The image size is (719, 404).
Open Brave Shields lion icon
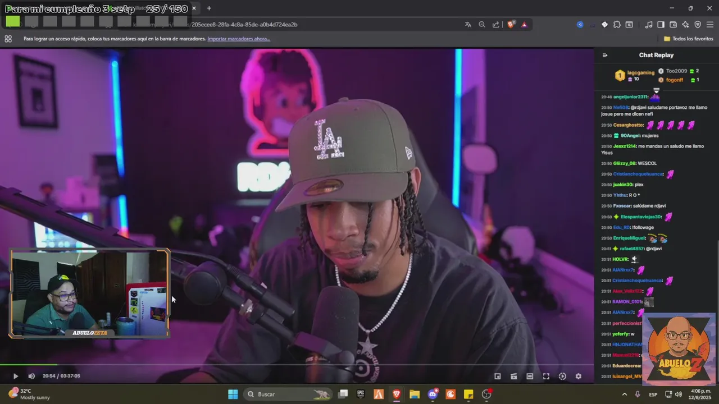[x=511, y=25]
